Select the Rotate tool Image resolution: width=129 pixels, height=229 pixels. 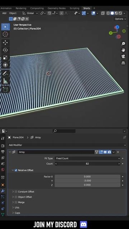coord(5,50)
